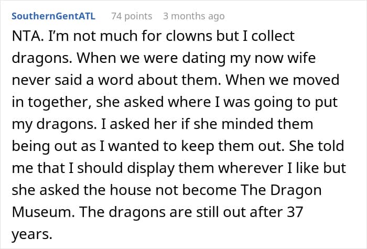Click the word Museum in the comment
Screen dimensions: 367x249
(43, 212)
